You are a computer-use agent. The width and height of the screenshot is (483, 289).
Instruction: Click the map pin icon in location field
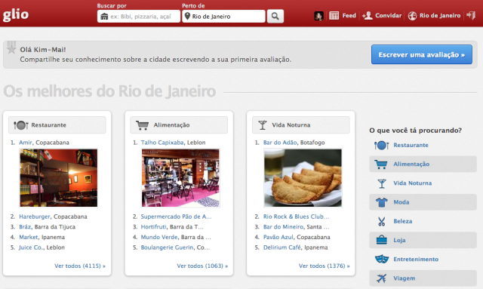click(x=187, y=16)
